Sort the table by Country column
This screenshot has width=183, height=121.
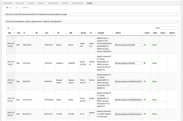pos(147,33)
